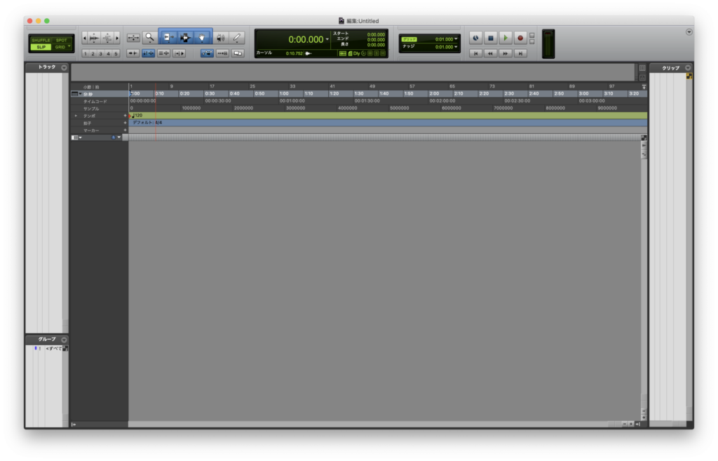Viewport: 718px width, 461px height.
Task: Open the GRID mode dropdown
Action: [x=62, y=47]
